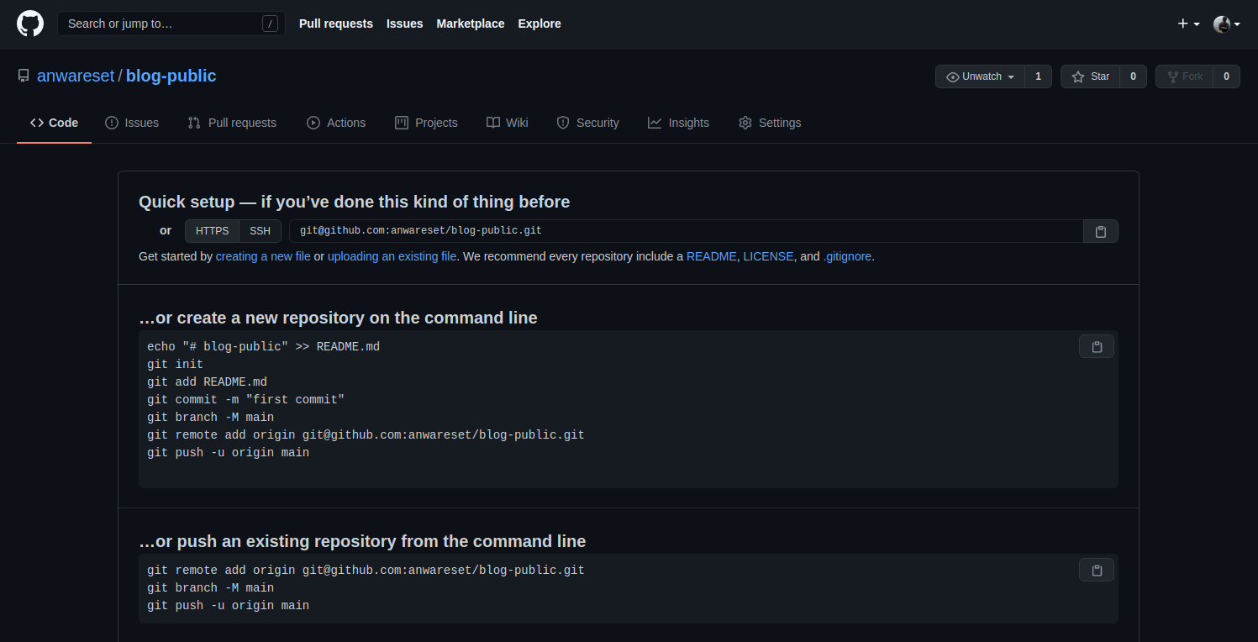This screenshot has width=1258, height=642.
Task: Expand the Unwatch notifications dropdown
Action: [x=980, y=76]
